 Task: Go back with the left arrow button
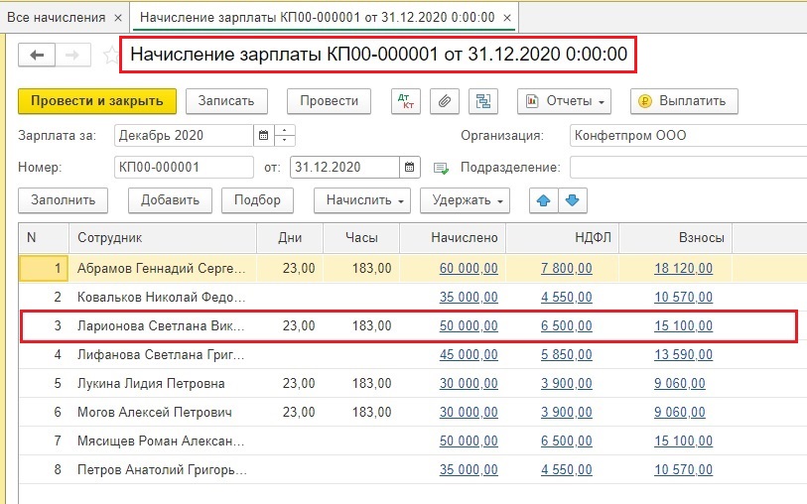coord(37,55)
